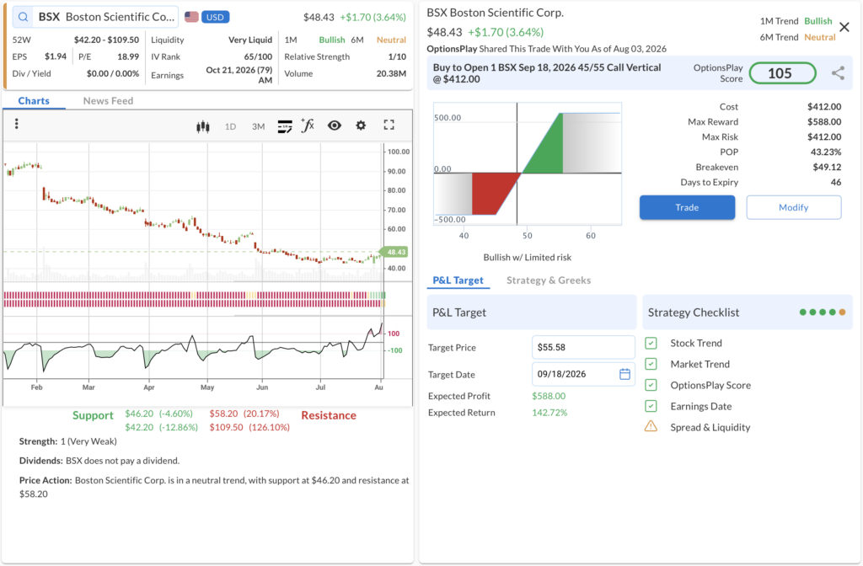Open the drawing tools icon in chart toolbar
The image size is (863, 566).
[x=285, y=126]
